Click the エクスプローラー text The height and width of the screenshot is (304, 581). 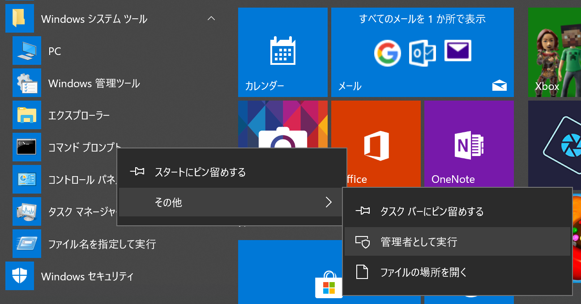point(79,116)
